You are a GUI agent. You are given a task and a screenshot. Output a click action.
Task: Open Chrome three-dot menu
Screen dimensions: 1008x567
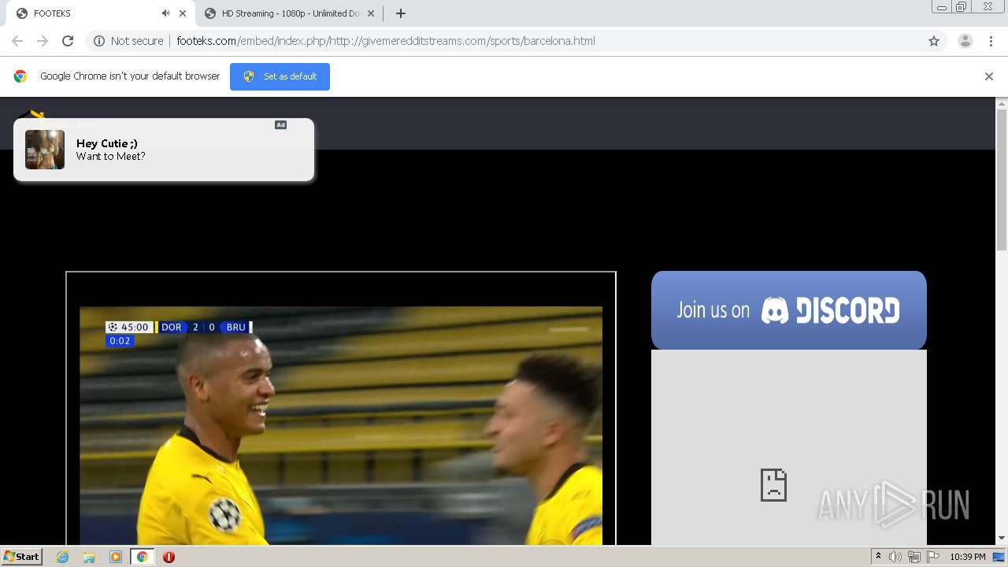(x=991, y=41)
